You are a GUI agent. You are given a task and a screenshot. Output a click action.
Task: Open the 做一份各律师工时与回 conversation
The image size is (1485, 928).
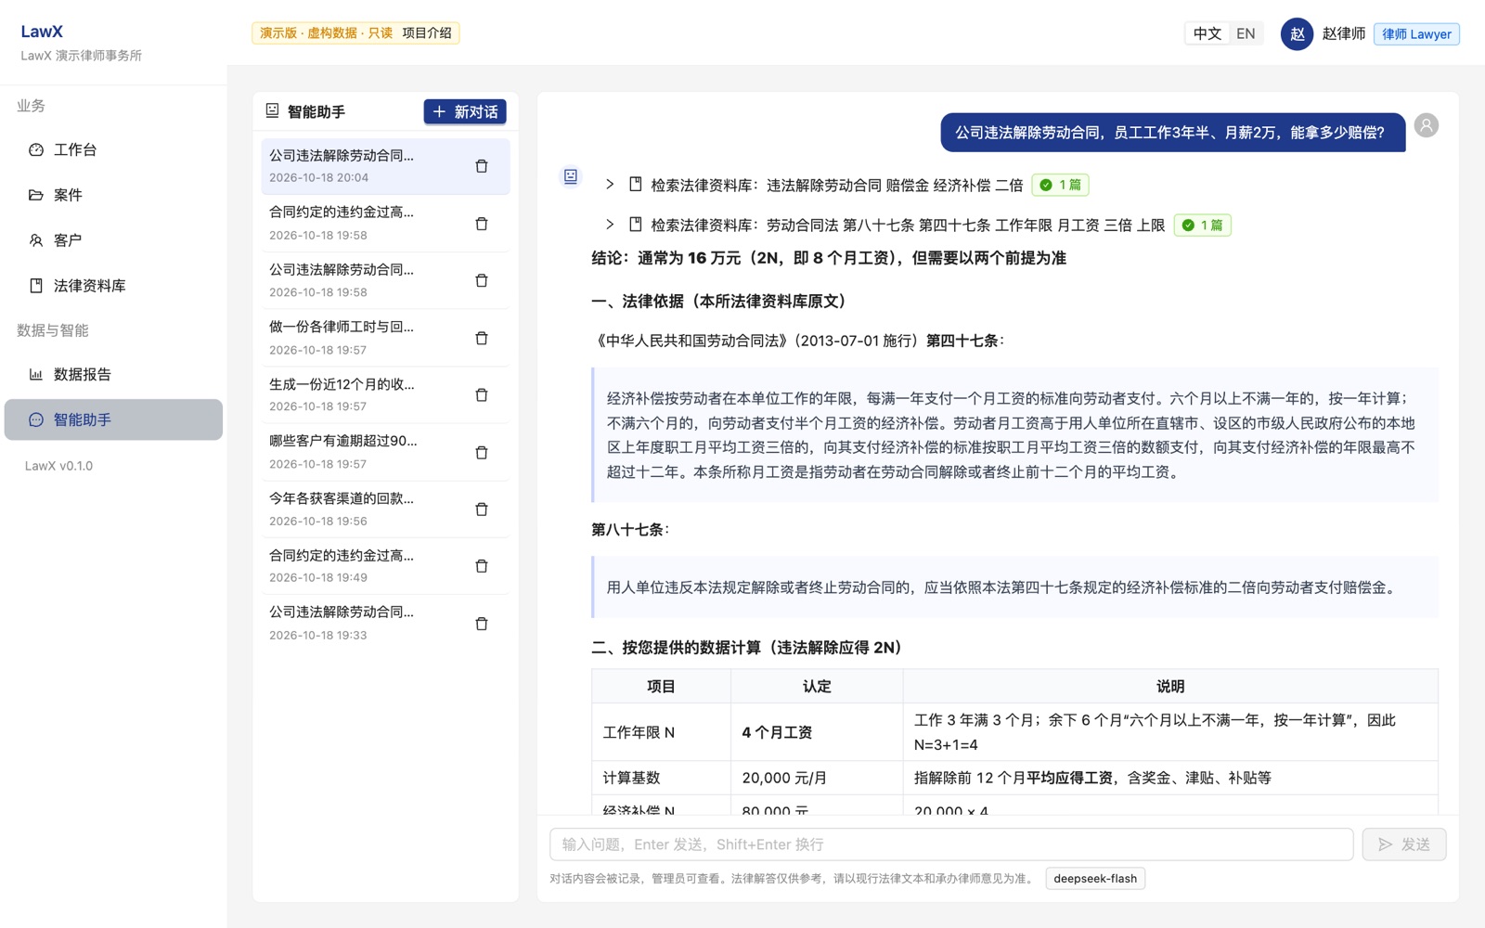[x=386, y=338]
